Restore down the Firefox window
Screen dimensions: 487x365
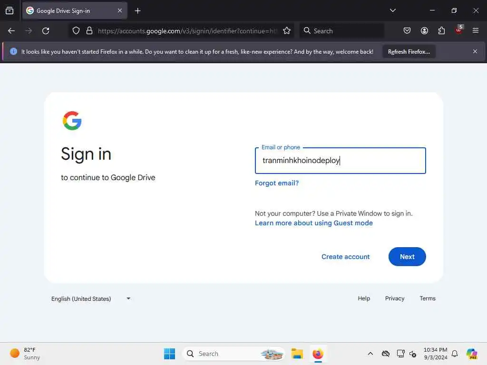coord(454,10)
